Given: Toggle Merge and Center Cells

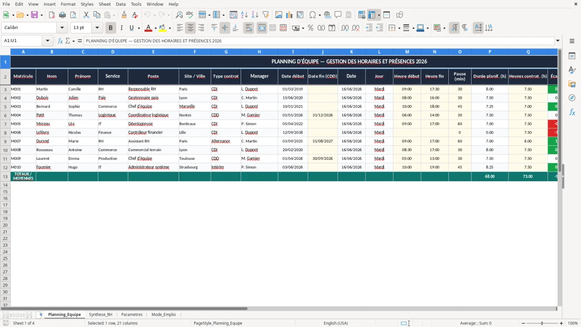Looking at the screenshot, I should [x=262, y=28].
